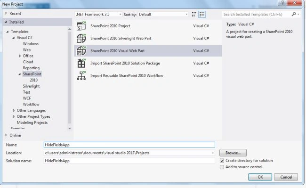The image size is (306, 188).
Task: Select the SharePoint 2010 Project template name
Action: point(110,26)
